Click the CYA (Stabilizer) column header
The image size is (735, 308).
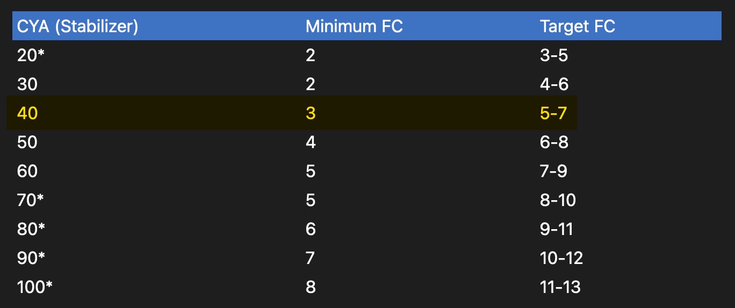pos(77,26)
